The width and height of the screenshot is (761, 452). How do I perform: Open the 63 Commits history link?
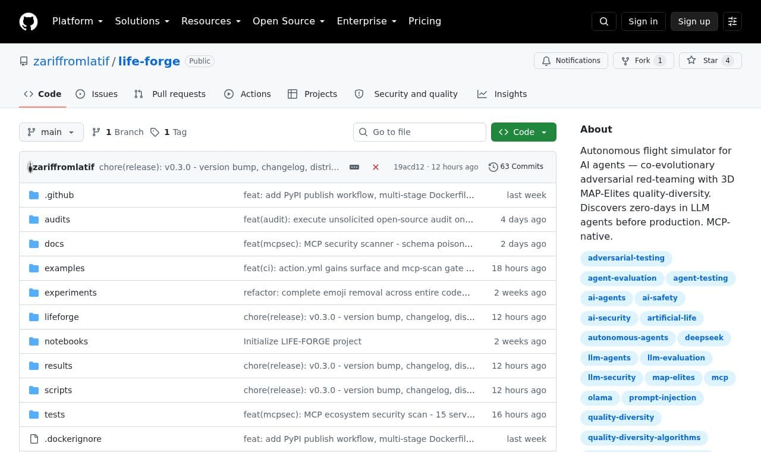click(516, 167)
